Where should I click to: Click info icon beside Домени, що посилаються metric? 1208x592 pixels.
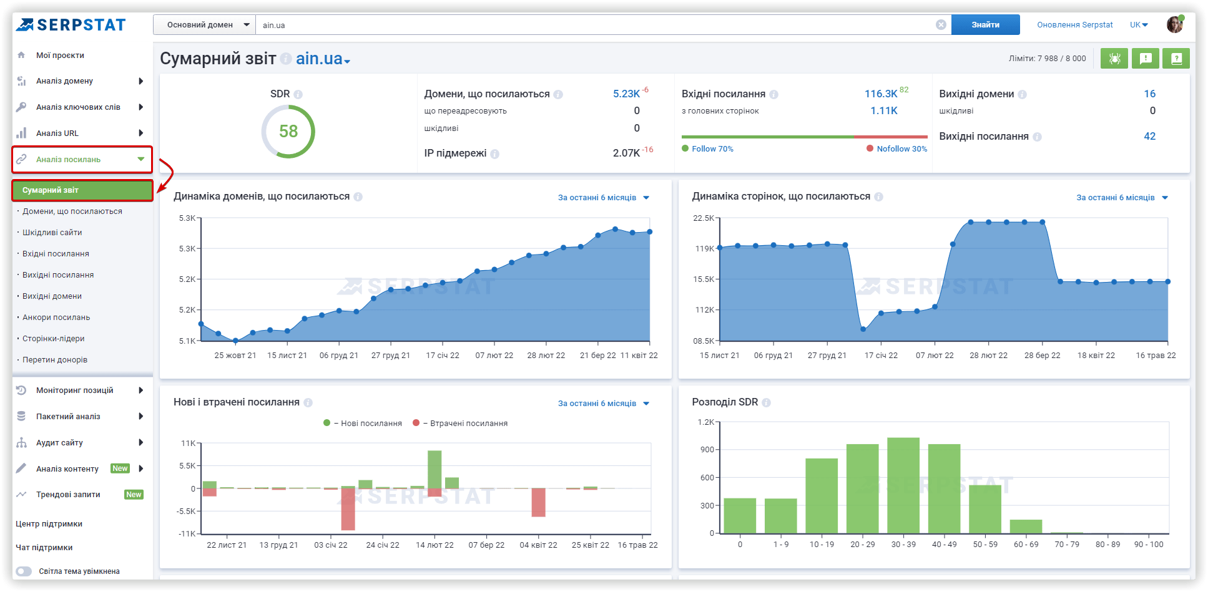click(558, 94)
